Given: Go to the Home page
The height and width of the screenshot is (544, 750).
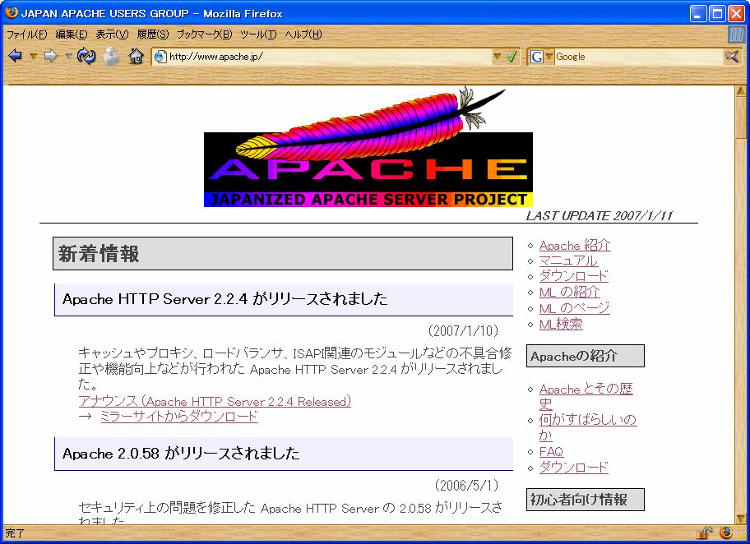Looking at the screenshot, I should (x=136, y=56).
